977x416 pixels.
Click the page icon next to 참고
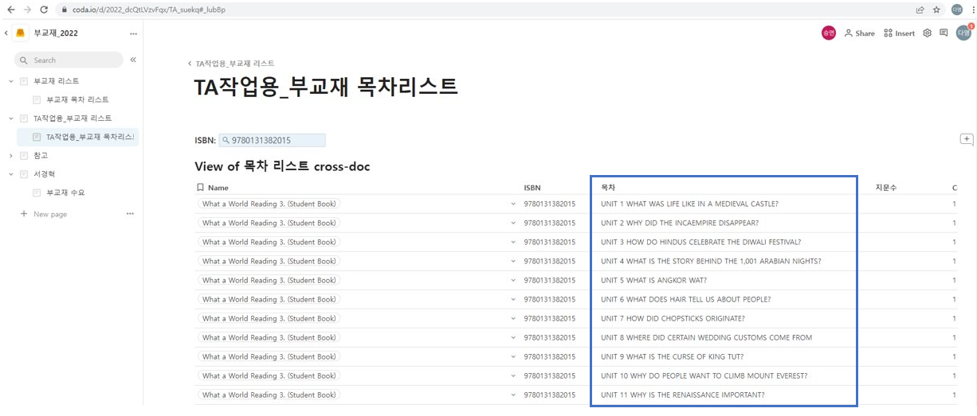pos(24,155)
